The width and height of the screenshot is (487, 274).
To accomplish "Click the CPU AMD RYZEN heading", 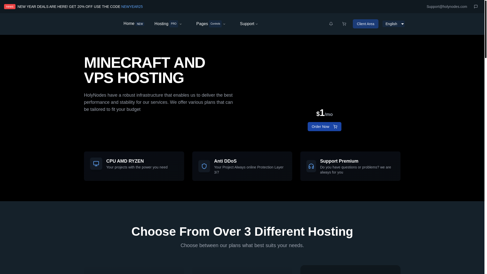I will [x=125, y=161].
